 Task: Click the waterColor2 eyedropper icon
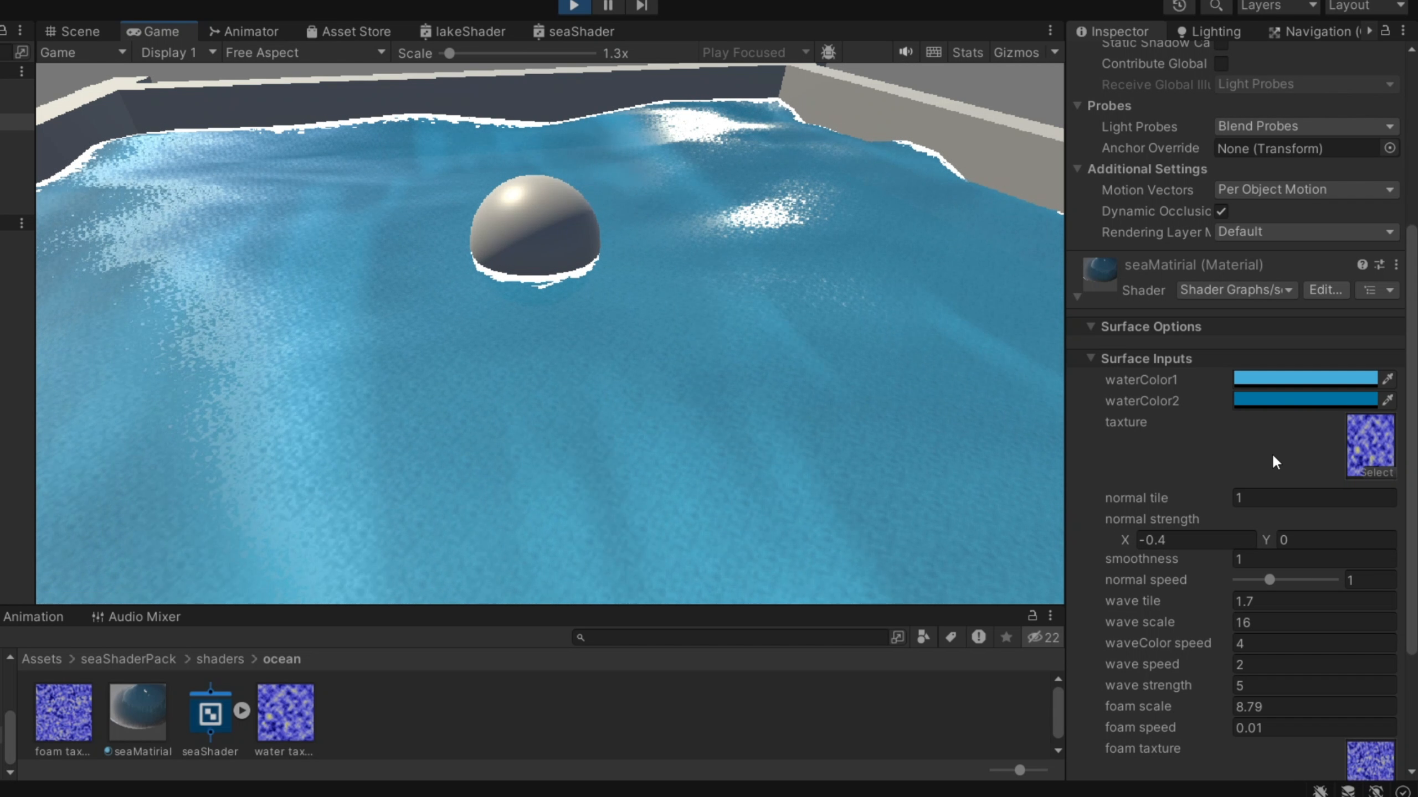1388,400
